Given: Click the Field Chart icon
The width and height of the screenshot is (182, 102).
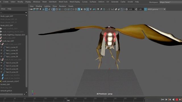Looking at the screenshot, I should tap(65, 9).
